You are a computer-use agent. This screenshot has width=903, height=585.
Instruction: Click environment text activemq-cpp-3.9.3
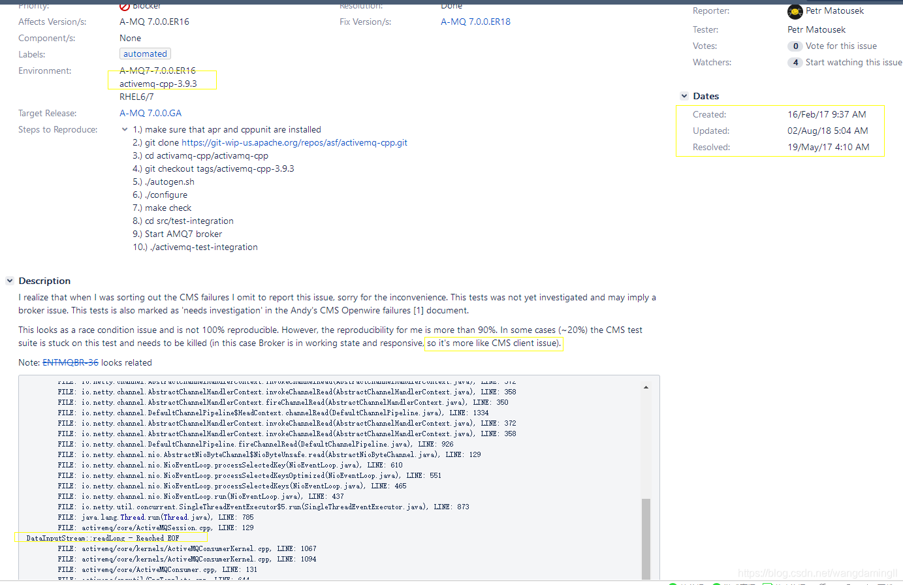click(158, 84)
